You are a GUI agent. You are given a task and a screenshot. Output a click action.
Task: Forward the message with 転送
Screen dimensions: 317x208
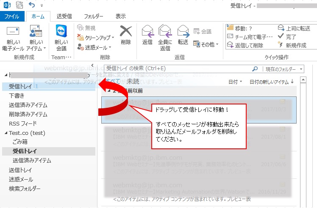coord(183,35)
